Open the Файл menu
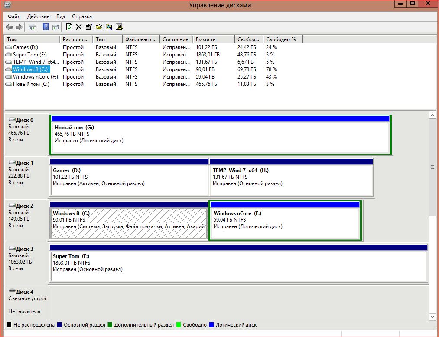The image size is (439, 337). pos(14,16)
